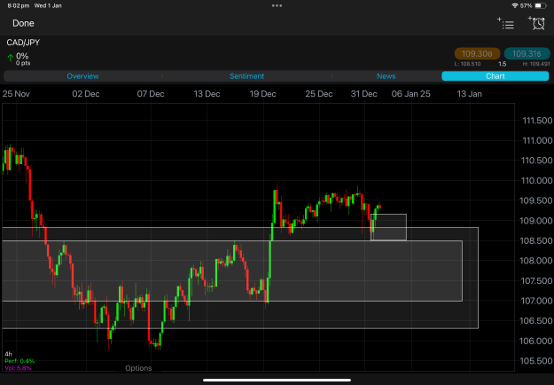Switch to the Sentiment tab
The width and height of the screenshot is (554, 385).
point(246,76)
